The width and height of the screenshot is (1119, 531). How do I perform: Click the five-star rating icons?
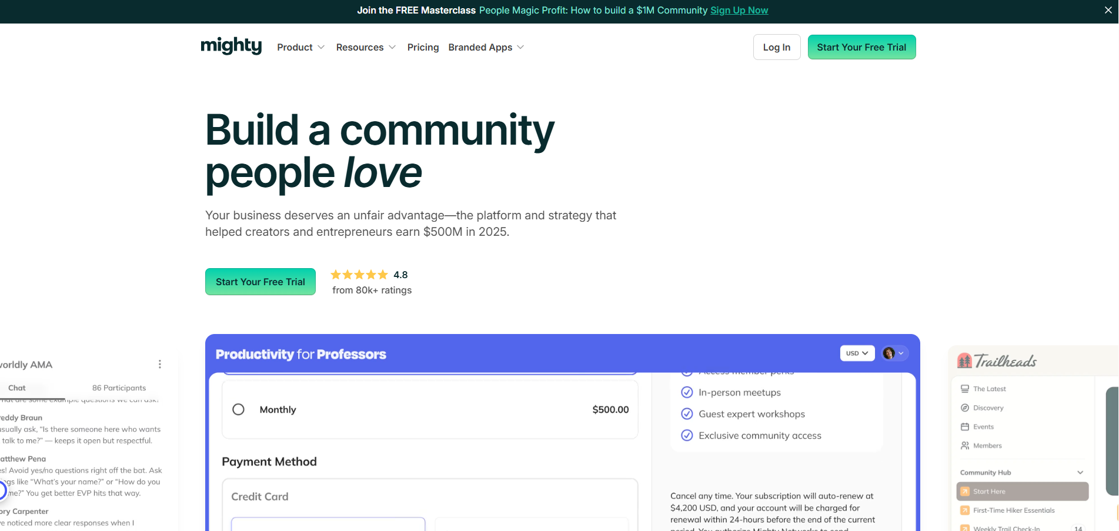point(359,275)
